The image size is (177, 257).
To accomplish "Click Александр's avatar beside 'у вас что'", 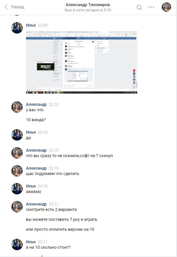I will pos(17,107).
